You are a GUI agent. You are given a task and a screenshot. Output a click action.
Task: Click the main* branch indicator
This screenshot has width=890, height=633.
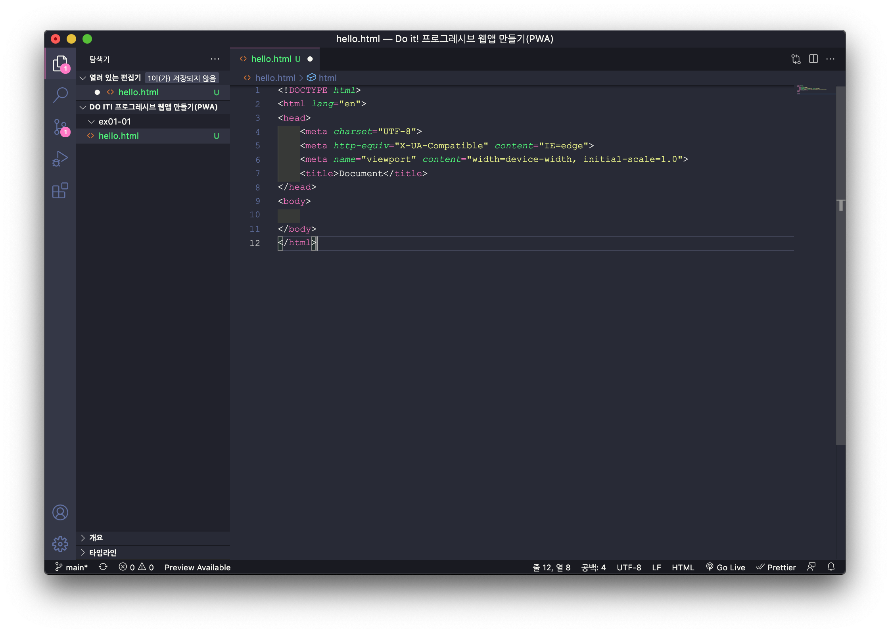click(71, 567)
